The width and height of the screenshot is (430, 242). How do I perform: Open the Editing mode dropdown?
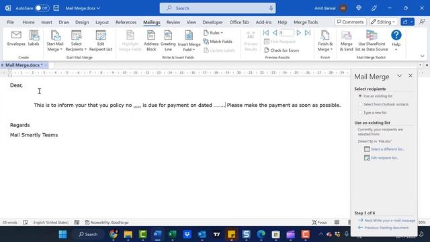point(383,22)
